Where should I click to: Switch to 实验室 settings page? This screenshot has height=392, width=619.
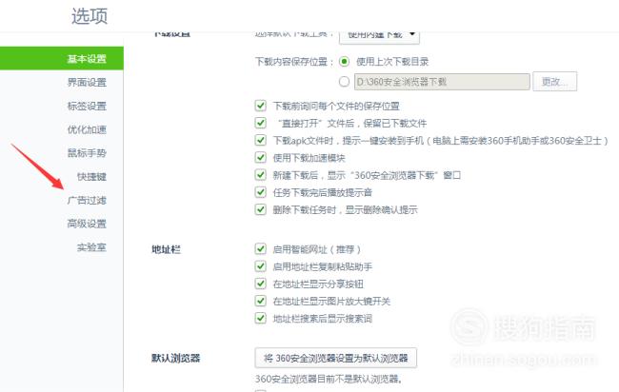pos(91,247)
